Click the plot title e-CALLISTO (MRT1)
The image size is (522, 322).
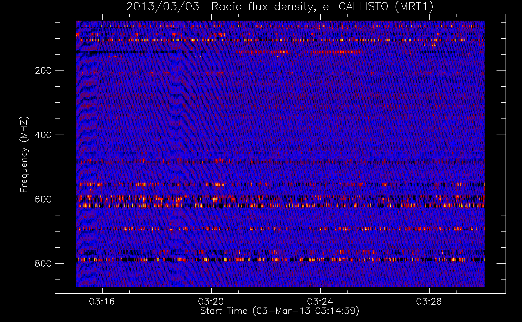pyautogui.click(x=378, y=6)
